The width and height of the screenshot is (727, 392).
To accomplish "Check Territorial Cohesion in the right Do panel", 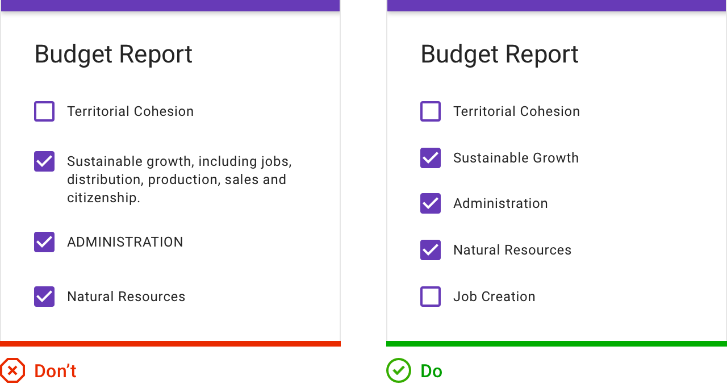I will coord(431,111).
